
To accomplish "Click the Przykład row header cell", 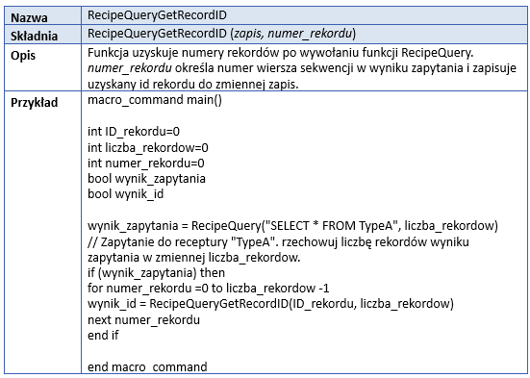I will coord(42,232).
